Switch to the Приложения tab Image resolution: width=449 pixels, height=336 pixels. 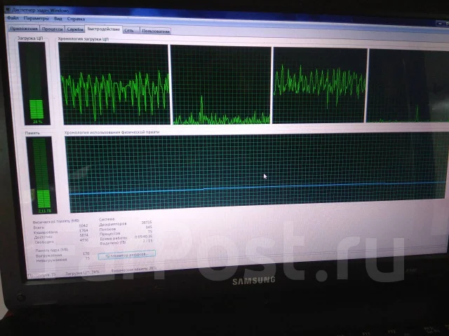pos(24,29)
